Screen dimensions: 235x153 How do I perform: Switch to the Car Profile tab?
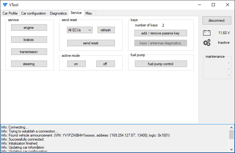pos(10,13)
